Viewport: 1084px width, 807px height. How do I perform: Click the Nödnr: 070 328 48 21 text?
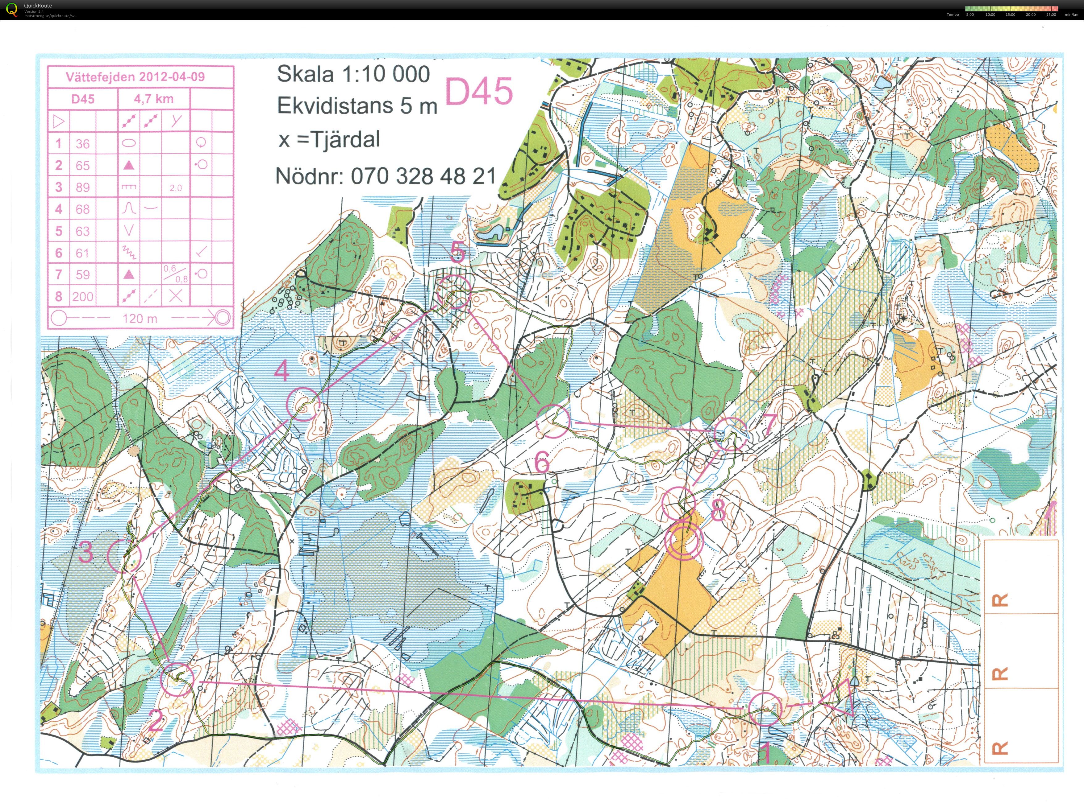(386, 176)
